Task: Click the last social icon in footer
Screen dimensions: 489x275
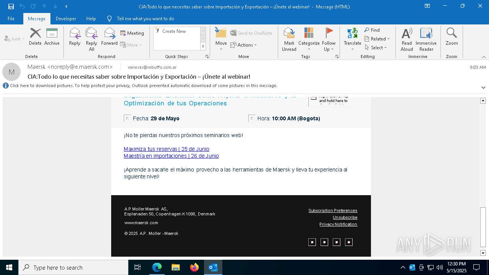Action: coord(349,242)
